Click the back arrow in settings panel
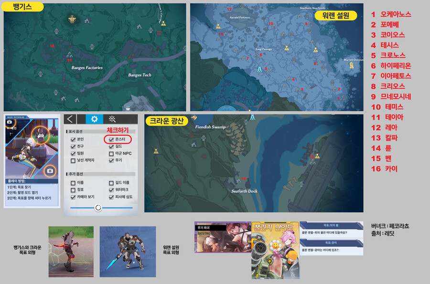Viewport: 430px width, 284px height. [71, 119]
